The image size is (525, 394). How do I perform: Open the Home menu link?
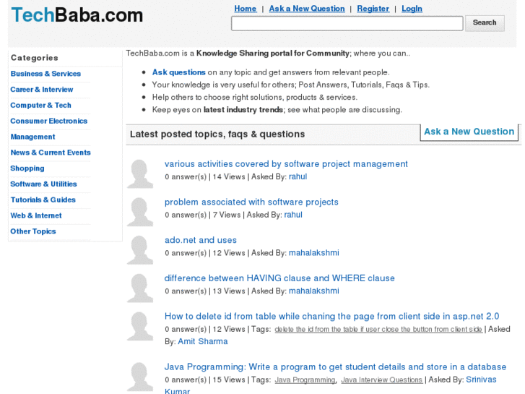coord(246,9)
